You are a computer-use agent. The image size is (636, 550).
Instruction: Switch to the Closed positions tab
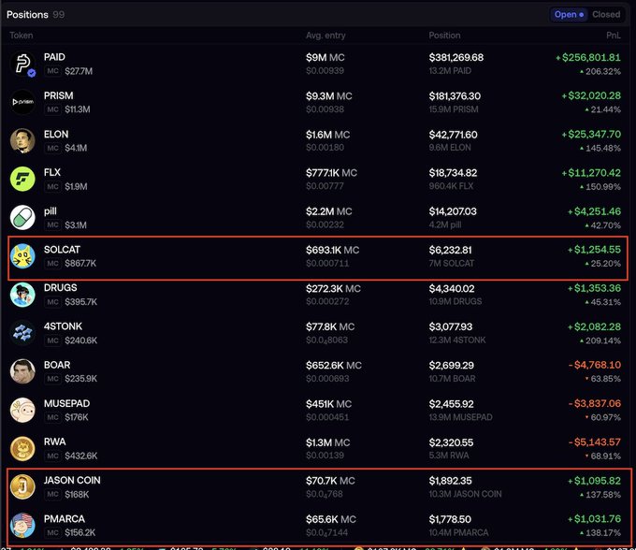606,15
